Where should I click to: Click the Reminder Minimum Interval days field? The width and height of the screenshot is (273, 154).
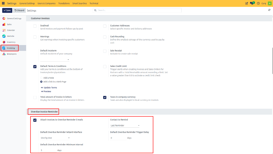49,150
